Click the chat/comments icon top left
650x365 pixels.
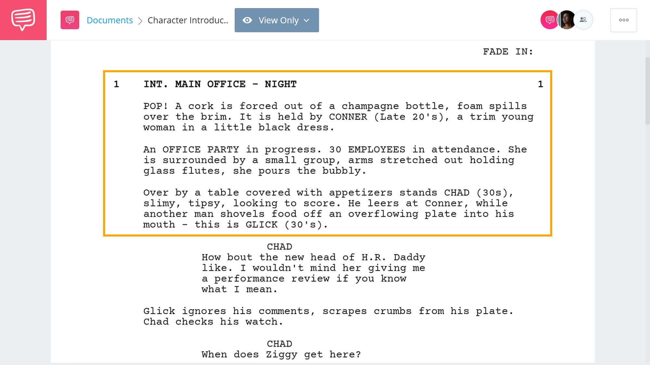[23, 19]
